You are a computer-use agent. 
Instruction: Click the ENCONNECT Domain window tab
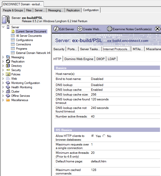(23, 4)
